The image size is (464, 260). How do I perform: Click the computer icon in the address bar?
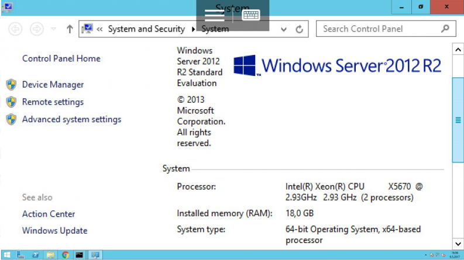pos(87,29)
